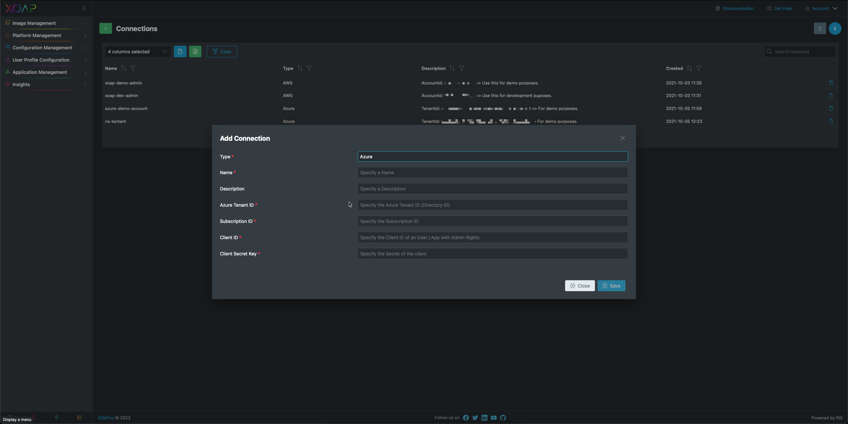Click the Clear filters button
This screenshot has height=424, width=848.
(222, 52)
